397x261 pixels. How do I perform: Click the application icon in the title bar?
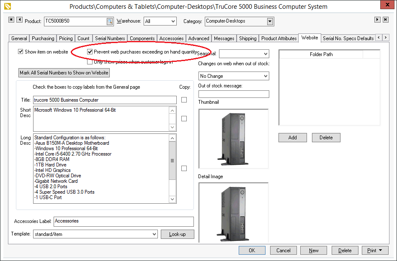click(x=7, y=6)
